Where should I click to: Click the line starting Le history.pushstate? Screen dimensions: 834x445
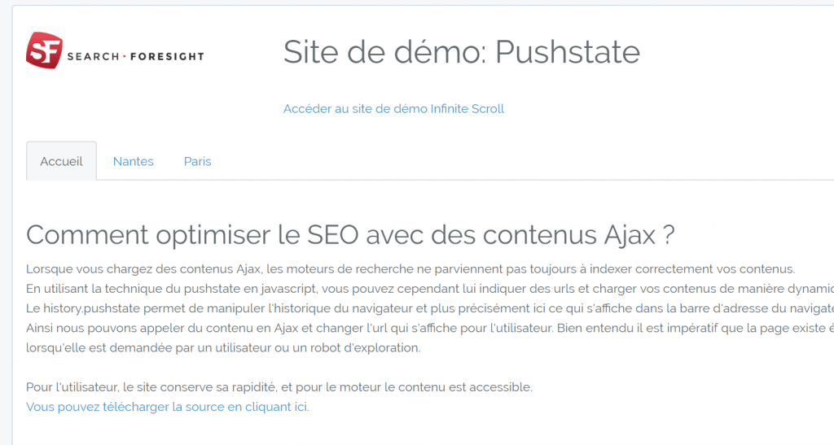click(x=430, y=308)
